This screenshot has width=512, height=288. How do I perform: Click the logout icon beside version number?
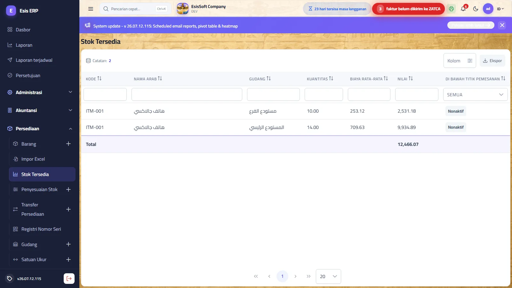[x=69, y=278]
